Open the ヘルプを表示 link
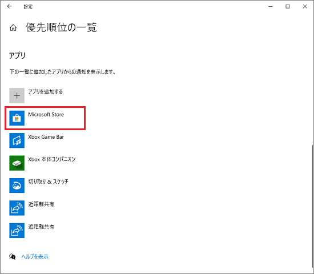The width and height of the screenshot is (314, 274). click(x=35, y=256)
